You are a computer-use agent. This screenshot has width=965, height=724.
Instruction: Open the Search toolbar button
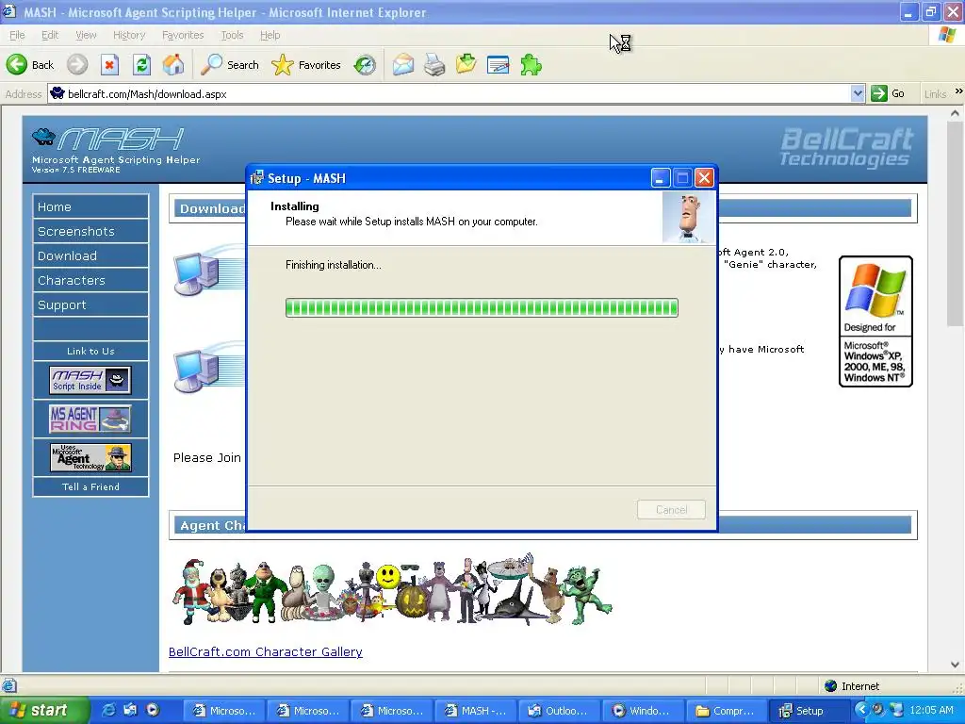[x=230, y=65]
